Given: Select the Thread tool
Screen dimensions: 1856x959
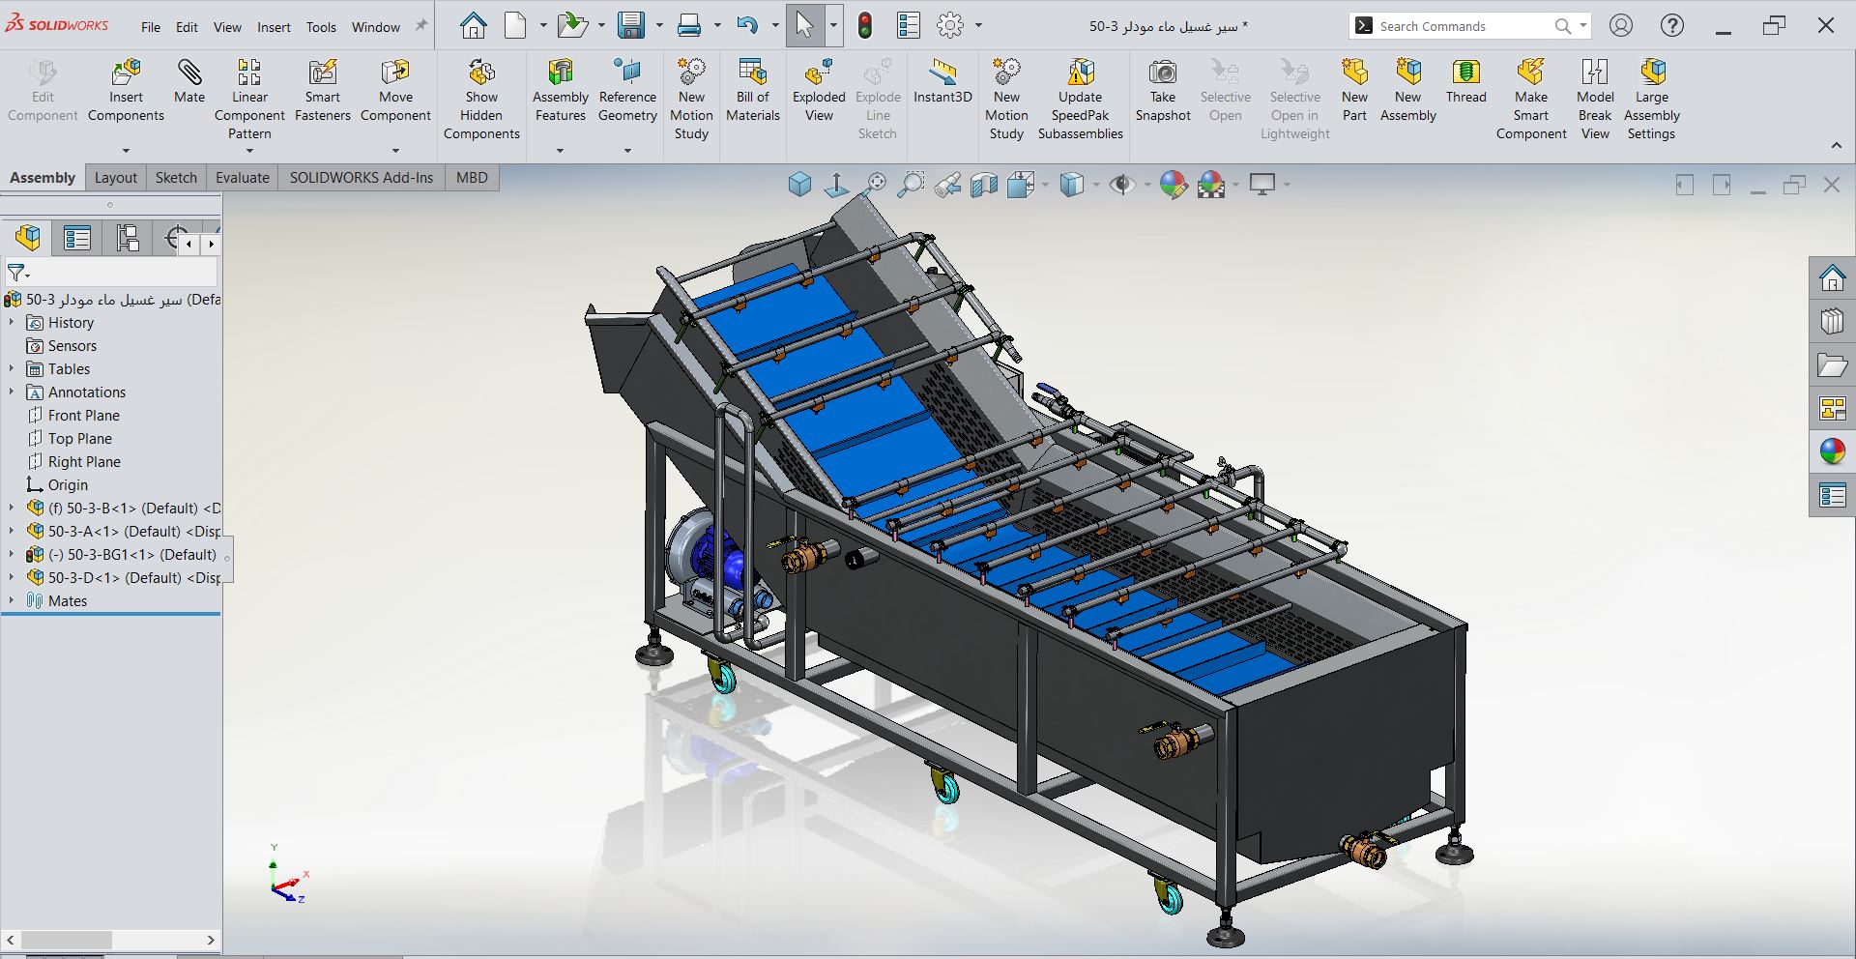Looking at the screenshot, I should [1465, 81].
